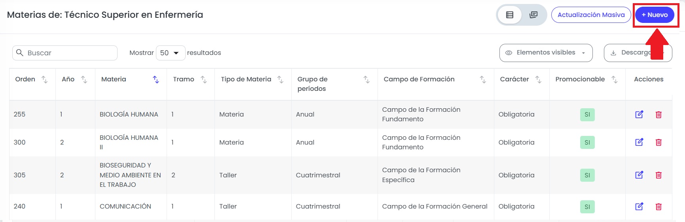Open Actualización Masiva
The height and width of the screenshot is (222, 685).
591,15
